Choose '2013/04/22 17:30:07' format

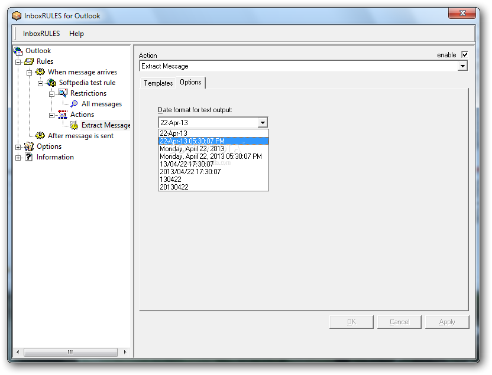pos(213,172)
